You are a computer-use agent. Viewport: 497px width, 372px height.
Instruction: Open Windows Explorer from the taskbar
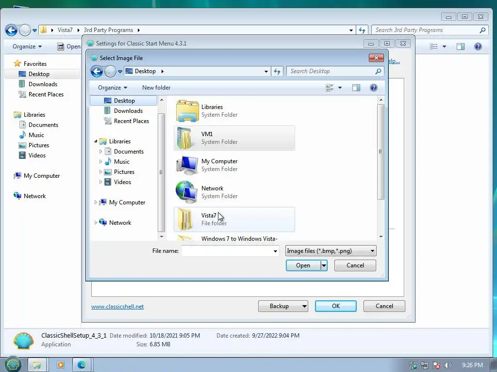[x=37, y=365]
